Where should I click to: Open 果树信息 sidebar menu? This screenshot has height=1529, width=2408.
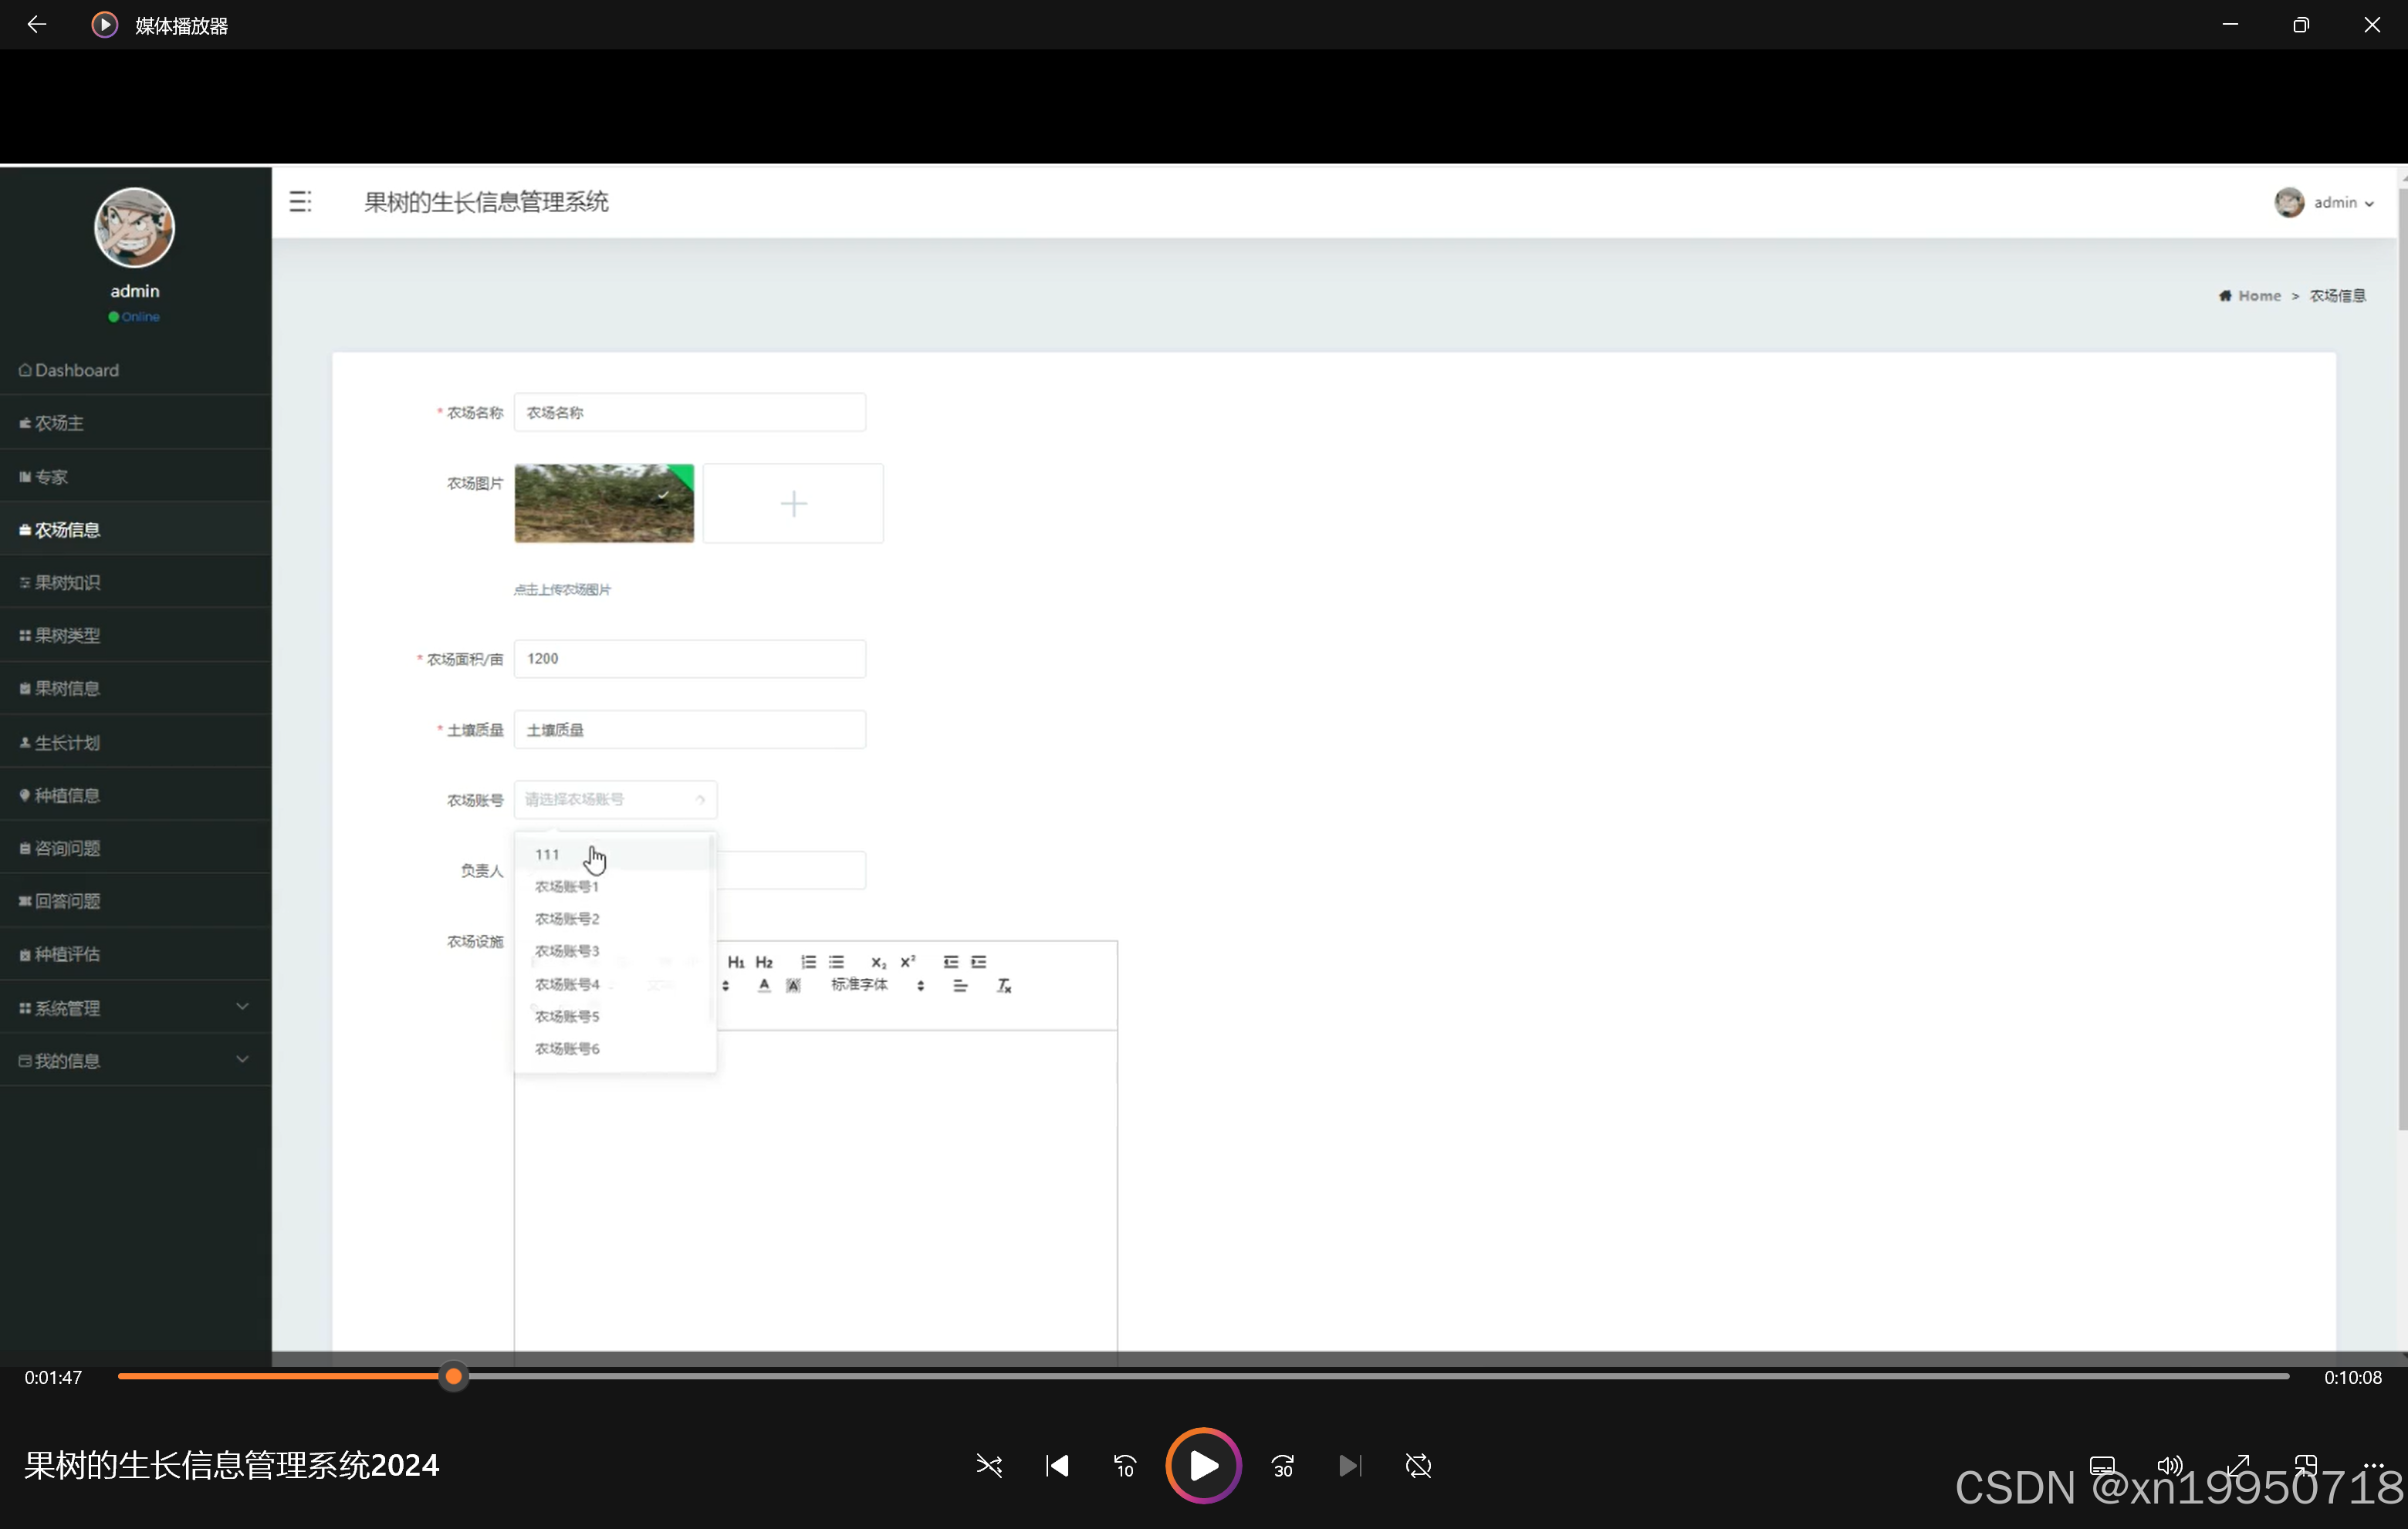click(x=135, y=689)
